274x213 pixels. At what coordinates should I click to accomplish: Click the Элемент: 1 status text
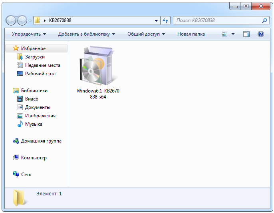point(49,193)
